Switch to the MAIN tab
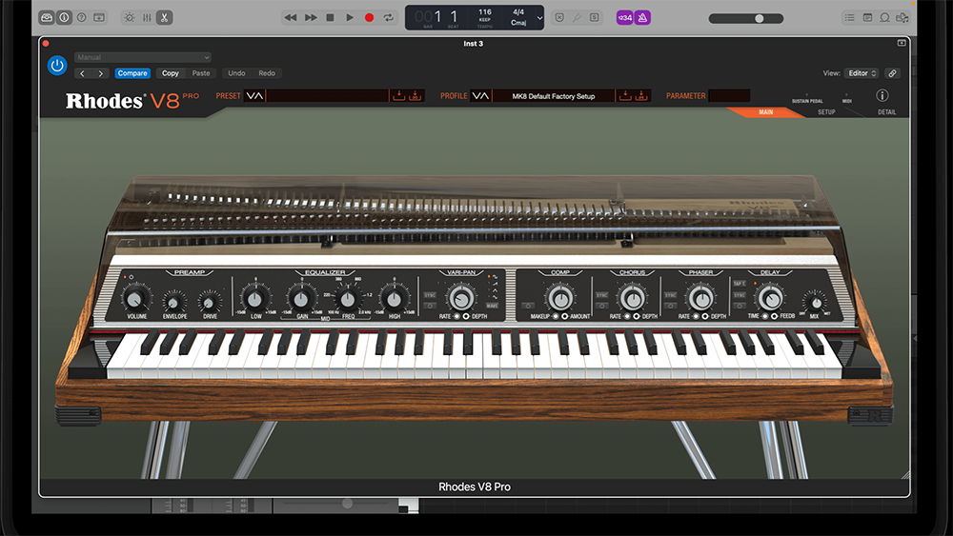 766,112
